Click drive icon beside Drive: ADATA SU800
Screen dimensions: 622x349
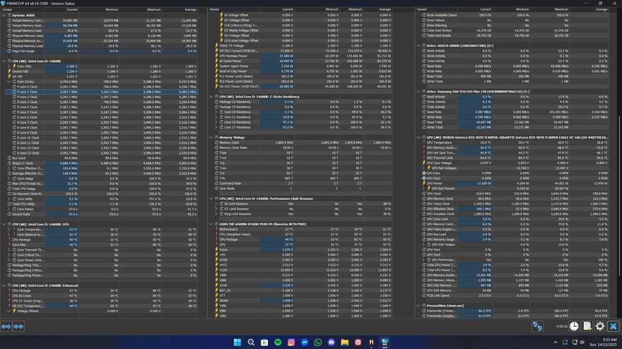click(424, 45)
